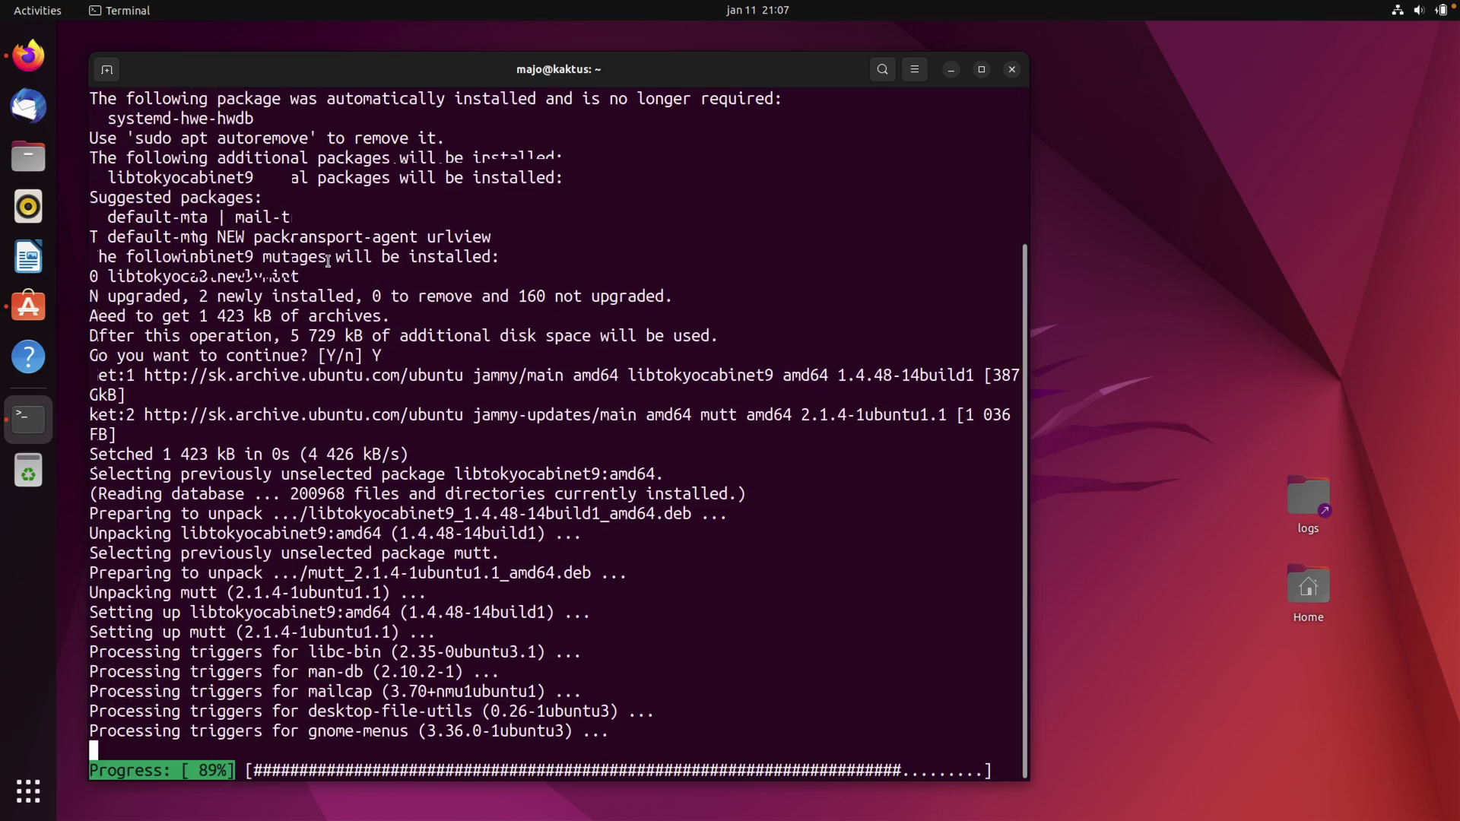Image resolution: width=1460 pixels, height=821 pixels.
Task: Open the Help application
Action: 28,357
